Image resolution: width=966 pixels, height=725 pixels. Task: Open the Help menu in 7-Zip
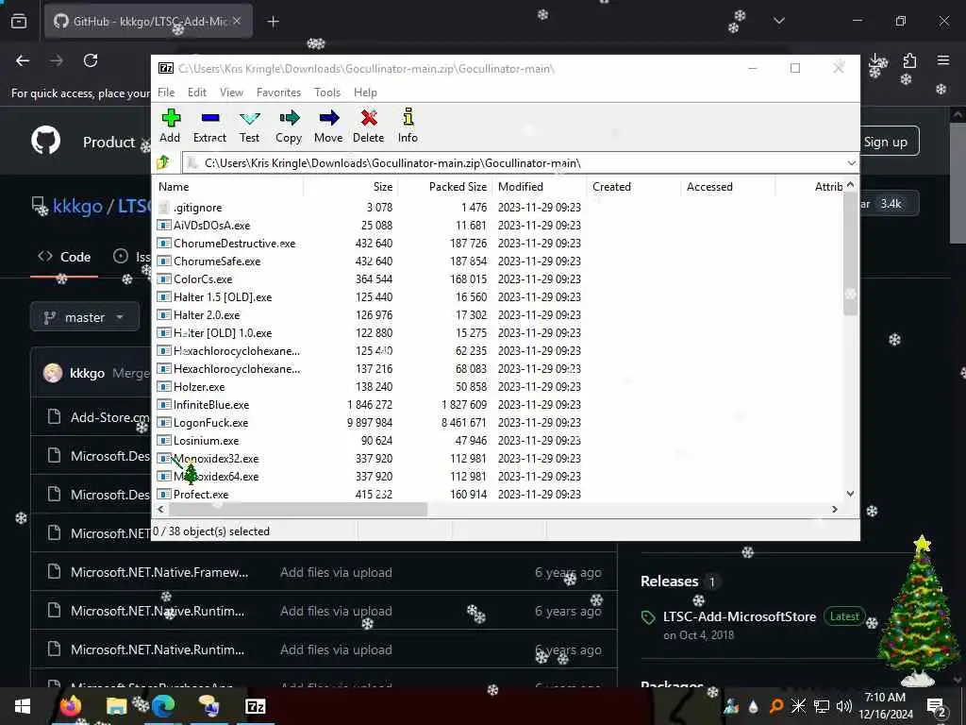(x=365, y=93)
